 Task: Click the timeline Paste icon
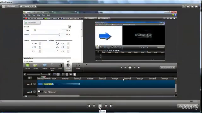click(75, 74)
